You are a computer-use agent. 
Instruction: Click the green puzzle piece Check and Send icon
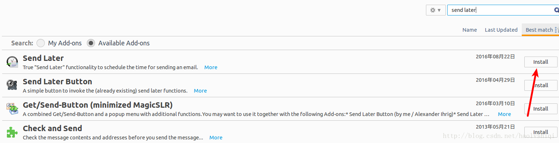tap(12, 132)
